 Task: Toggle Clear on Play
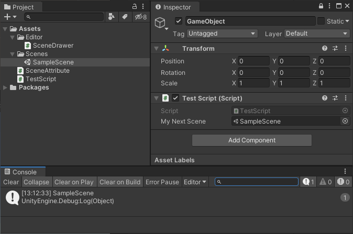(x=74, y=182)
